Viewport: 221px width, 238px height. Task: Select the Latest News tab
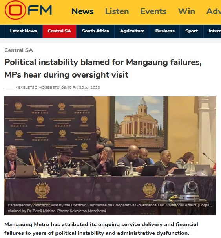click(x=24, y=31)
